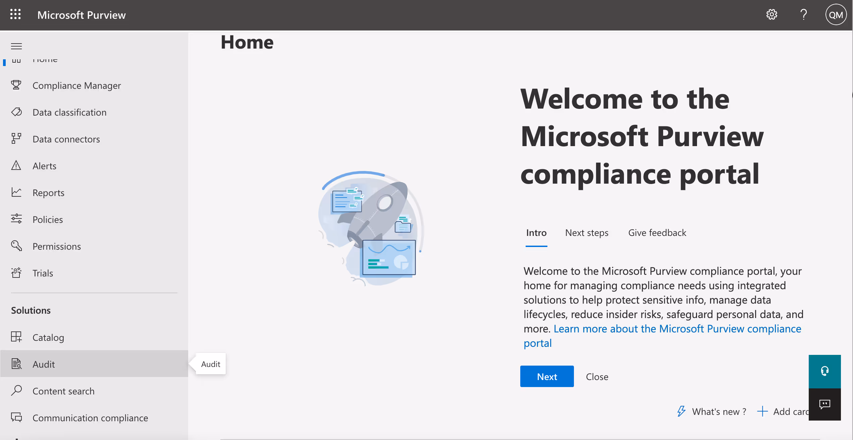Open the Settings gear icon

pyautogui.click(x=771, y=15)
